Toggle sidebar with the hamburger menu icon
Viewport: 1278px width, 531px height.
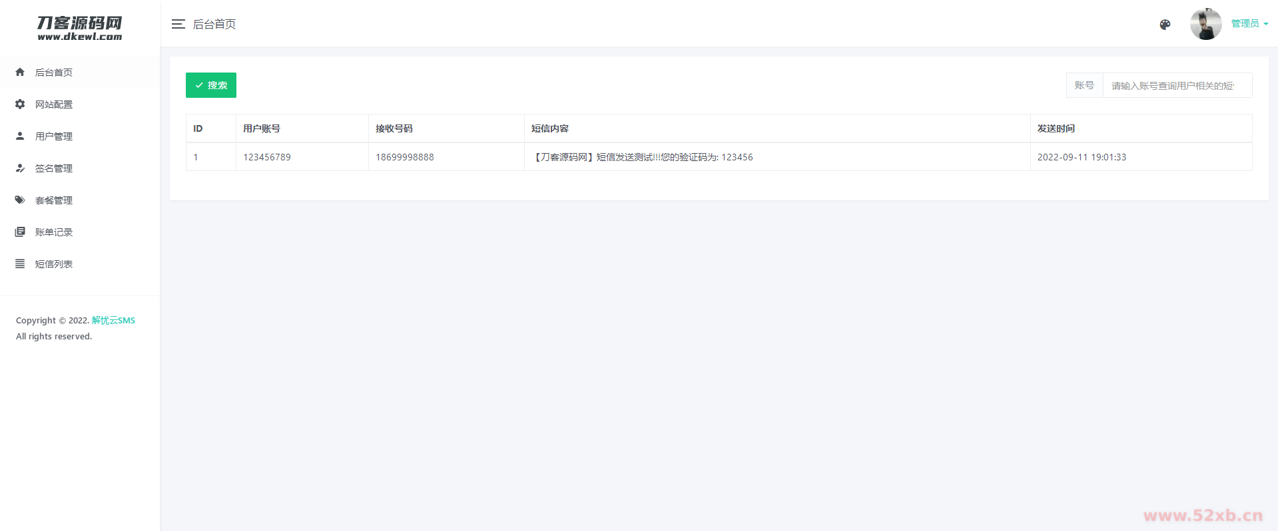pyautogui.click(x=178, y=24)
